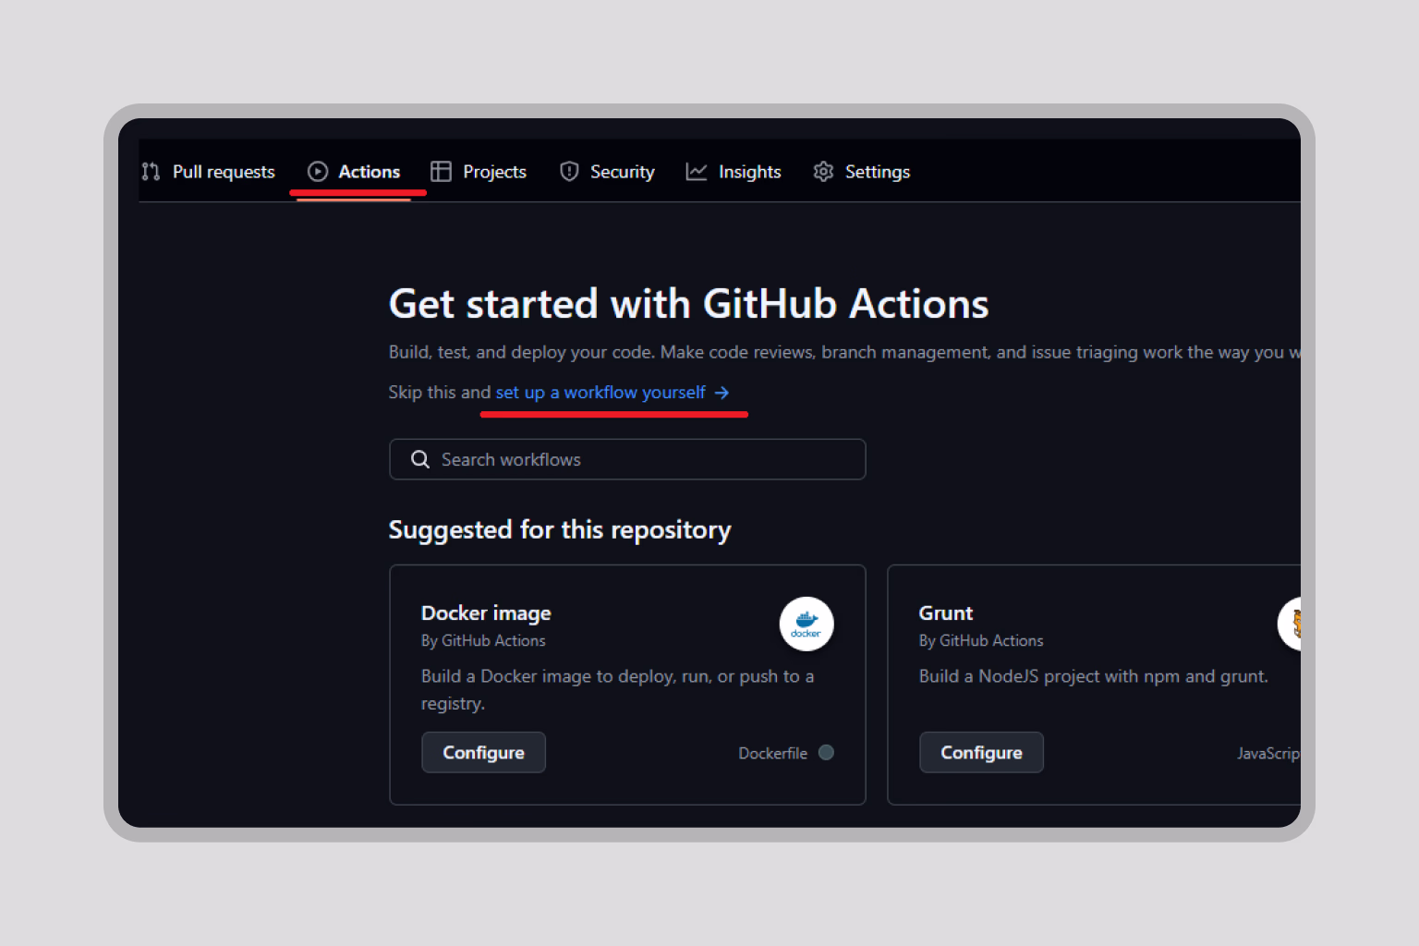Configure the Docker image workflow
Viewport: 1419px width, 946px height.
483,752
